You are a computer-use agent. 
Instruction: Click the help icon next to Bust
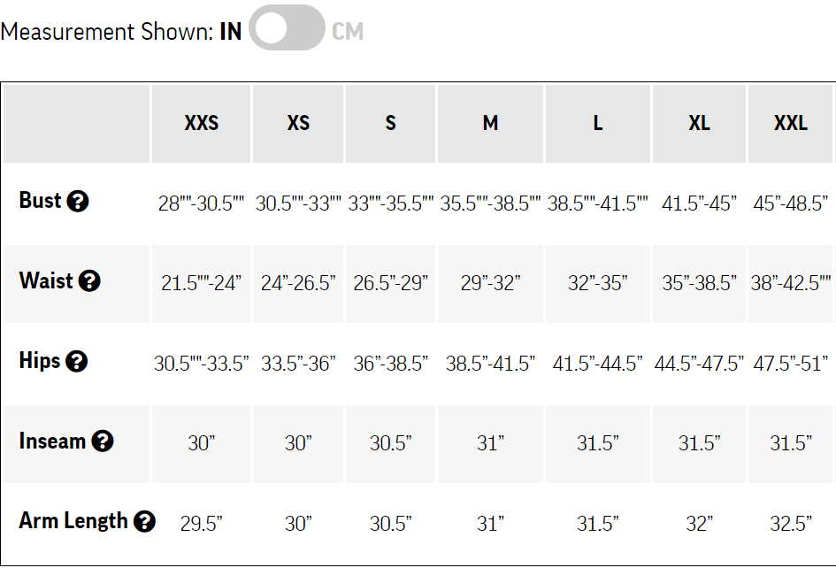pos(78,202)
